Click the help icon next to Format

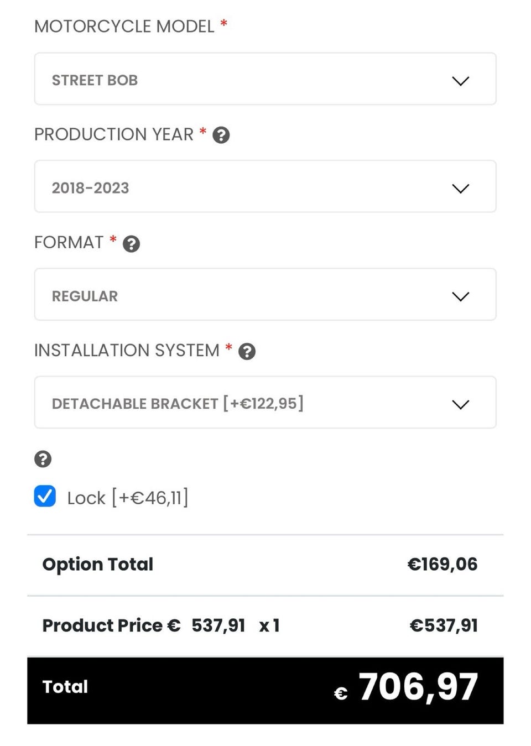click(x=131, y=244)
